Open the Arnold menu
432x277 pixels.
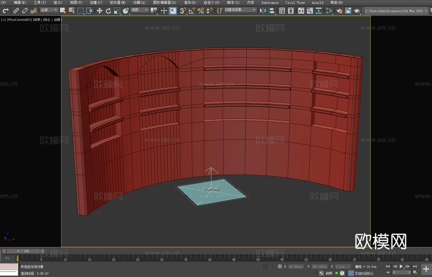click(x=318, y=2)
